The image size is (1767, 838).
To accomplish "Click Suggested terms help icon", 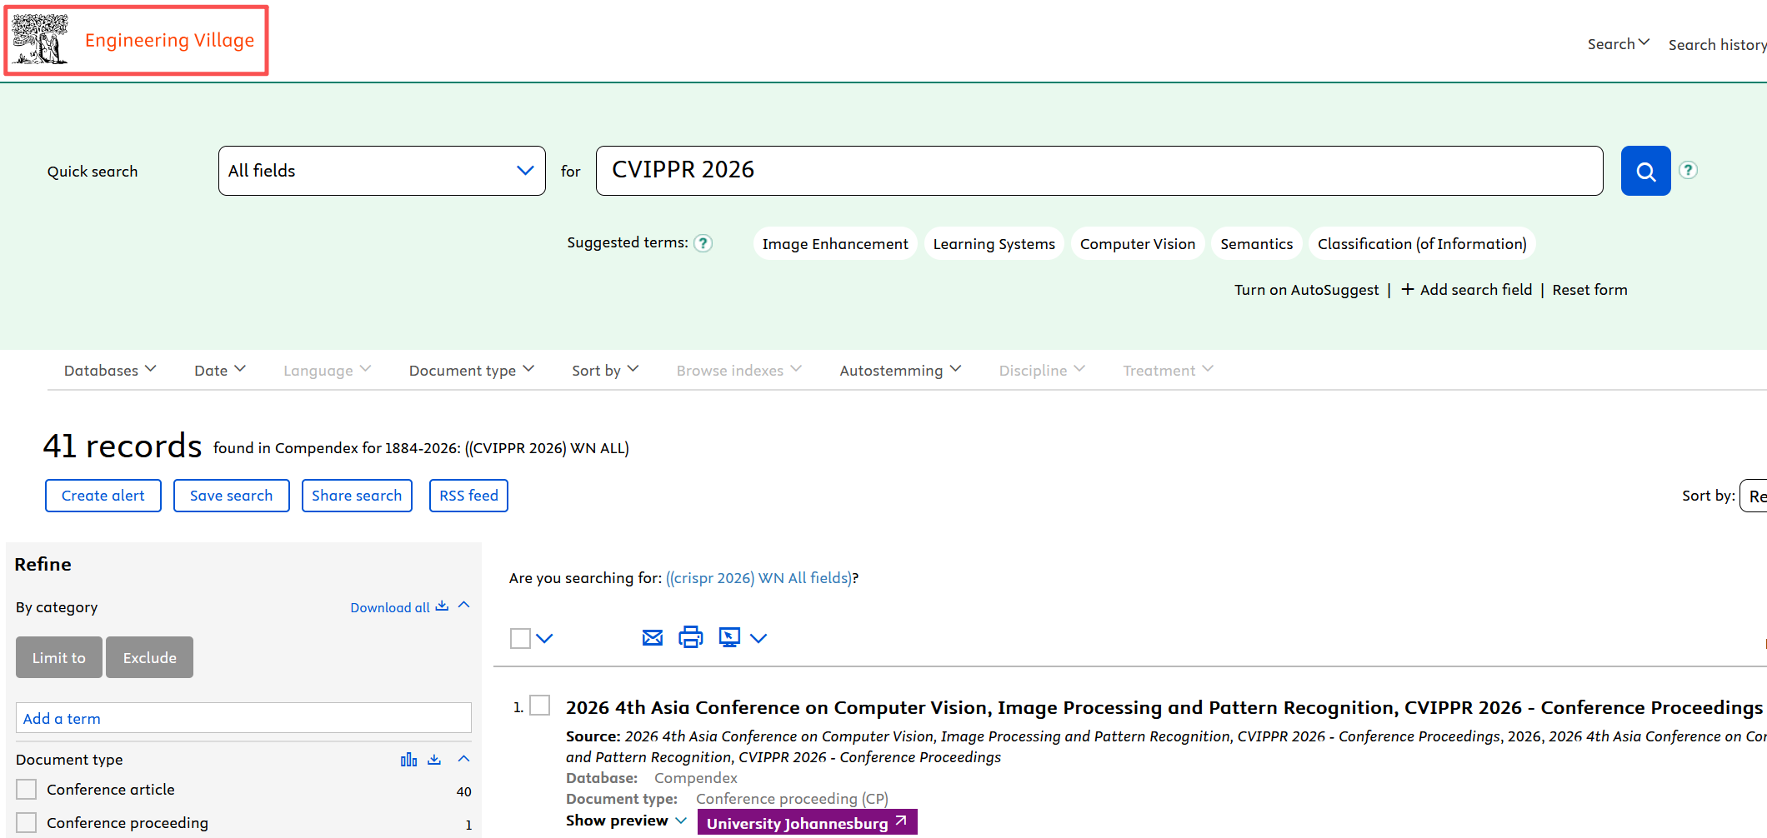I will click(703, 243).
